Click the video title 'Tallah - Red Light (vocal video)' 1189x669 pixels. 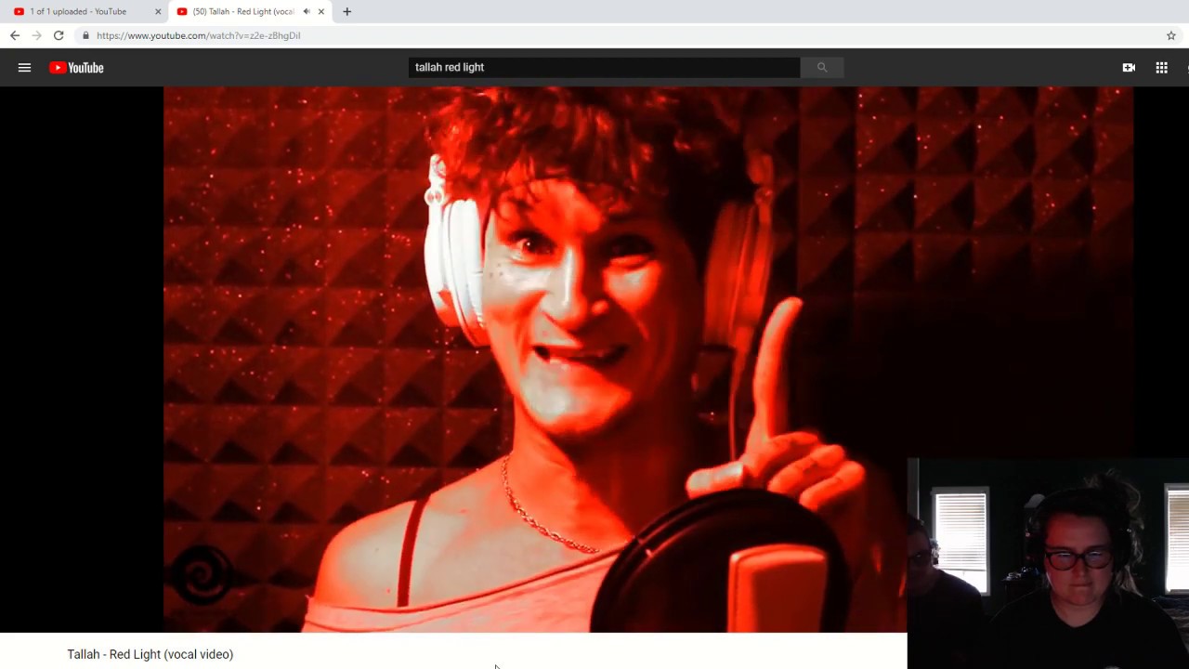point(150,654)
